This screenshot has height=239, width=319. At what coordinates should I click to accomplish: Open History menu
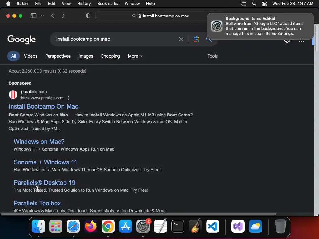(84, 4)
